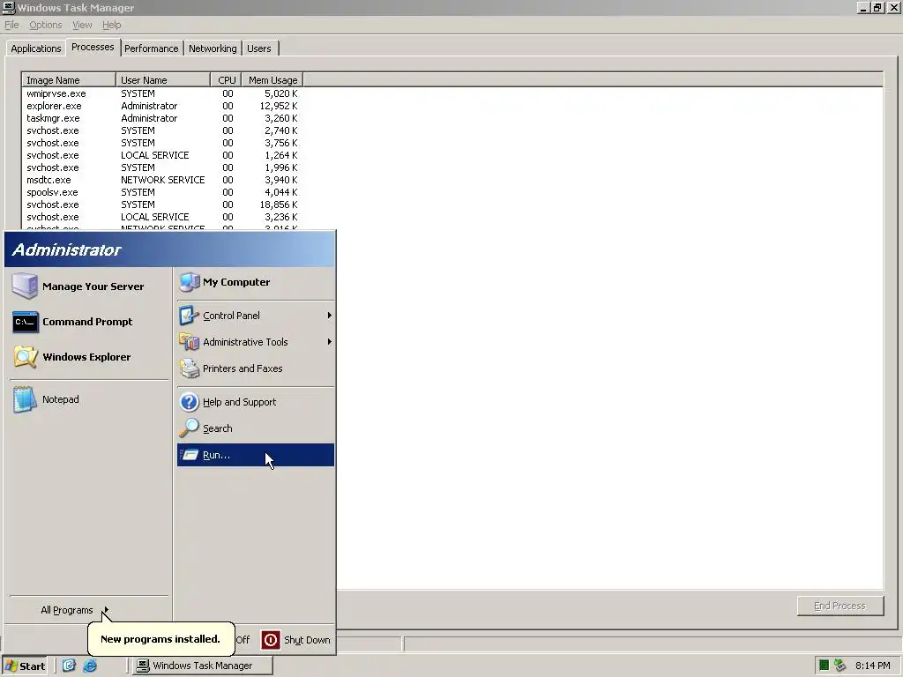Open Manage Your Server icon

pos(25,286)
